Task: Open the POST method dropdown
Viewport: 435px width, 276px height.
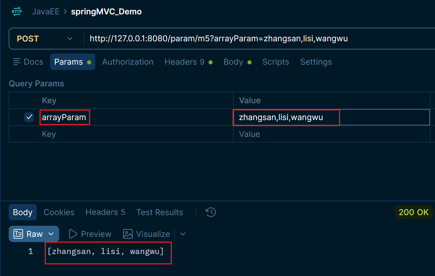Action: (x=45, y=39)
